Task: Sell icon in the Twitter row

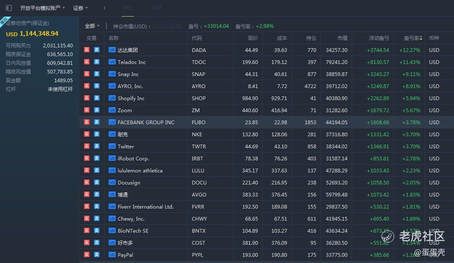Action: [97, 146]
